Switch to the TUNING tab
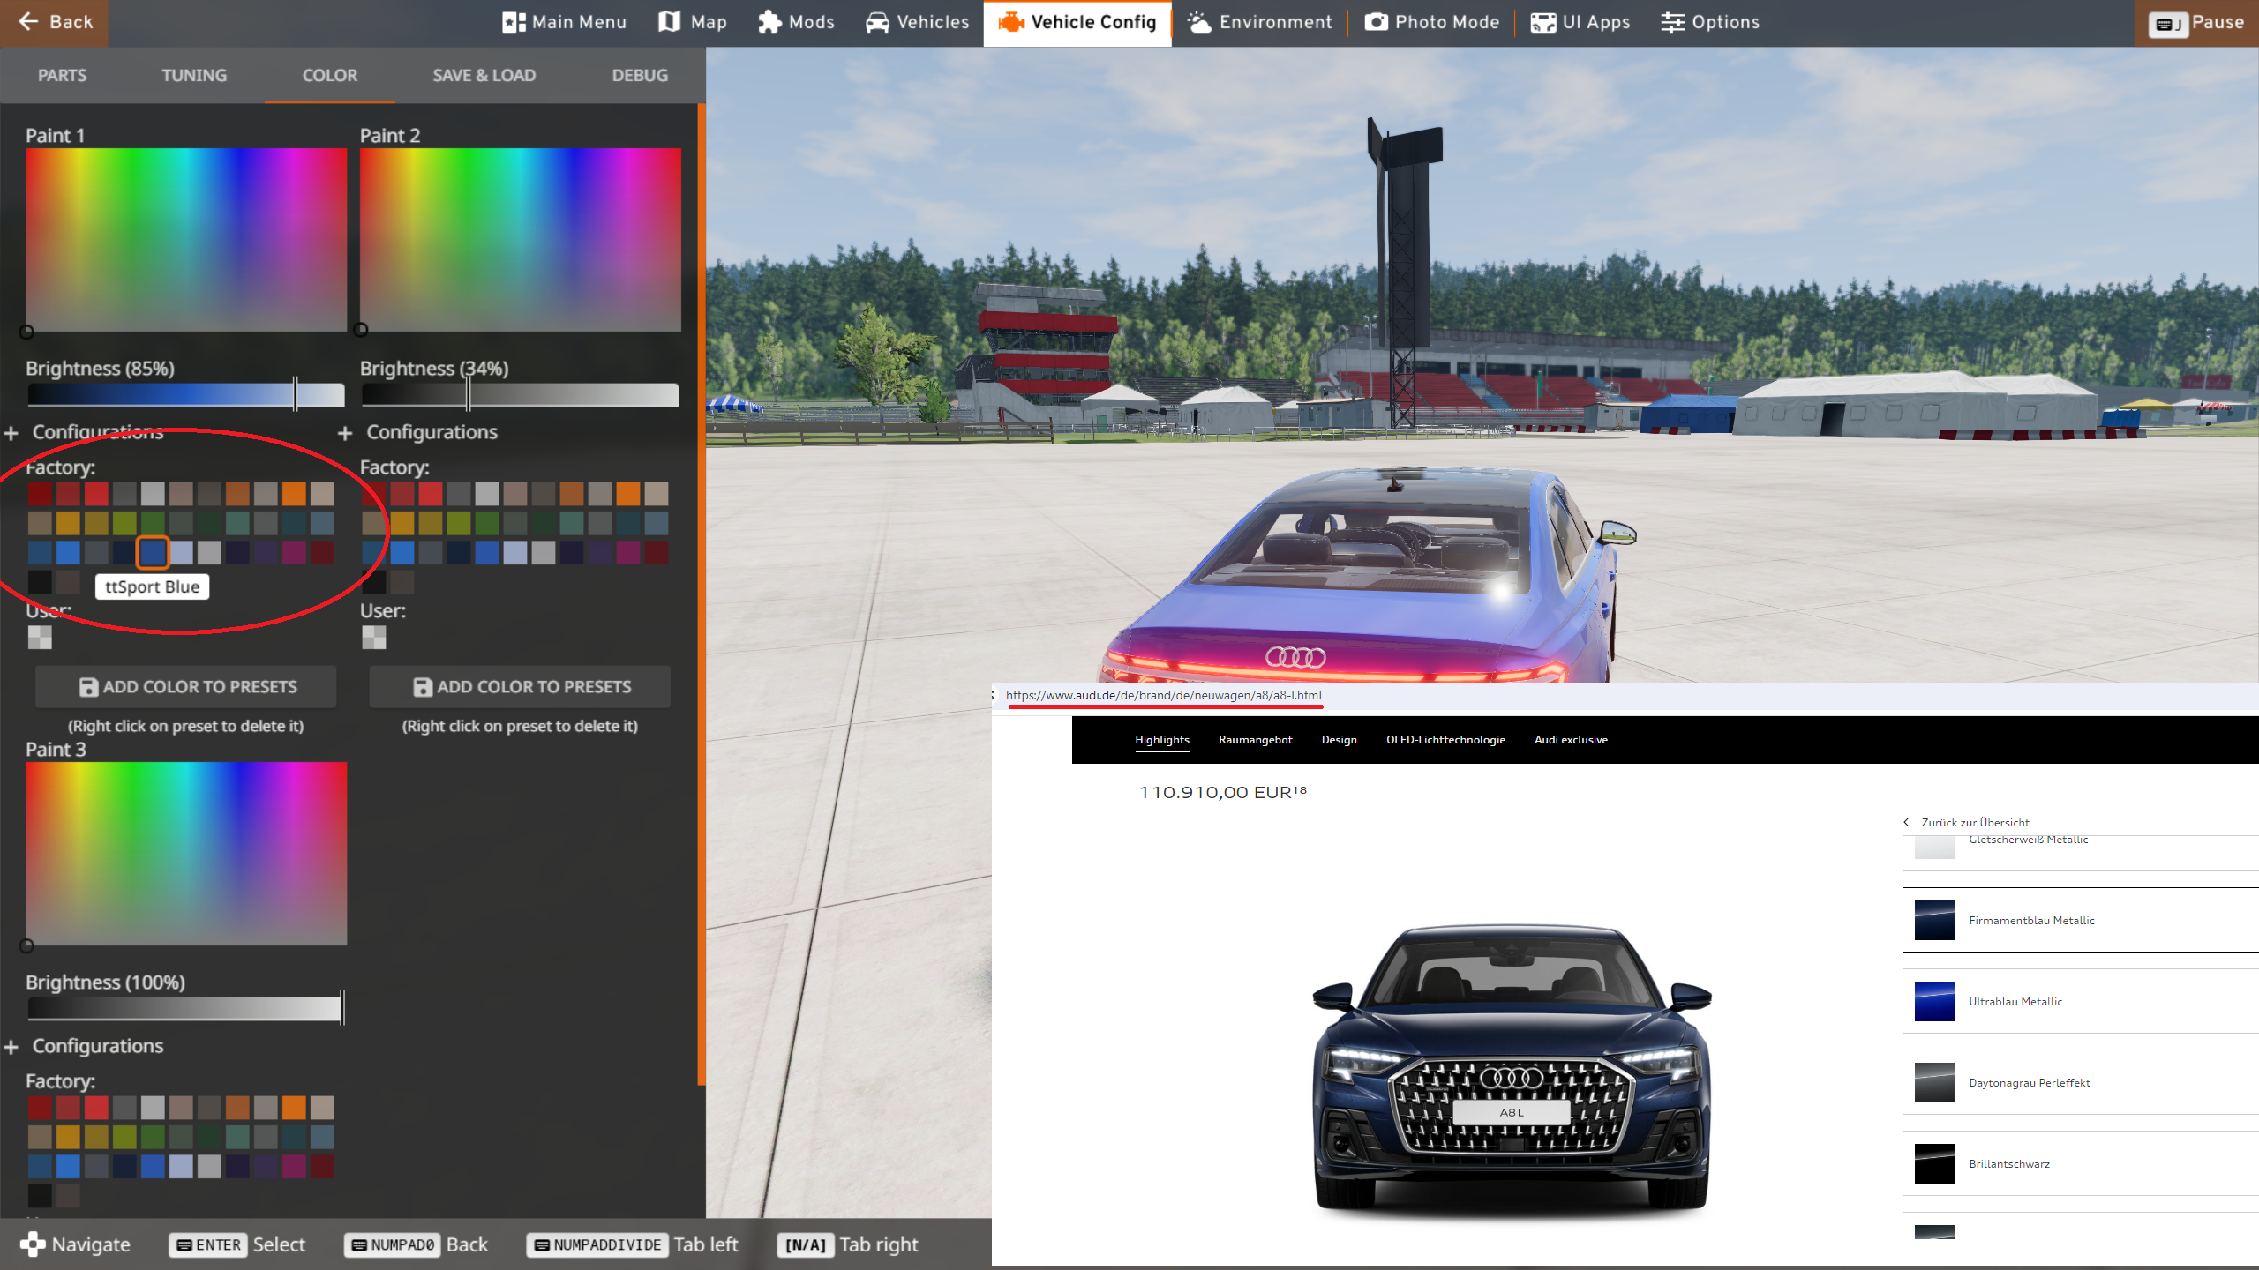 click(194, 75)
